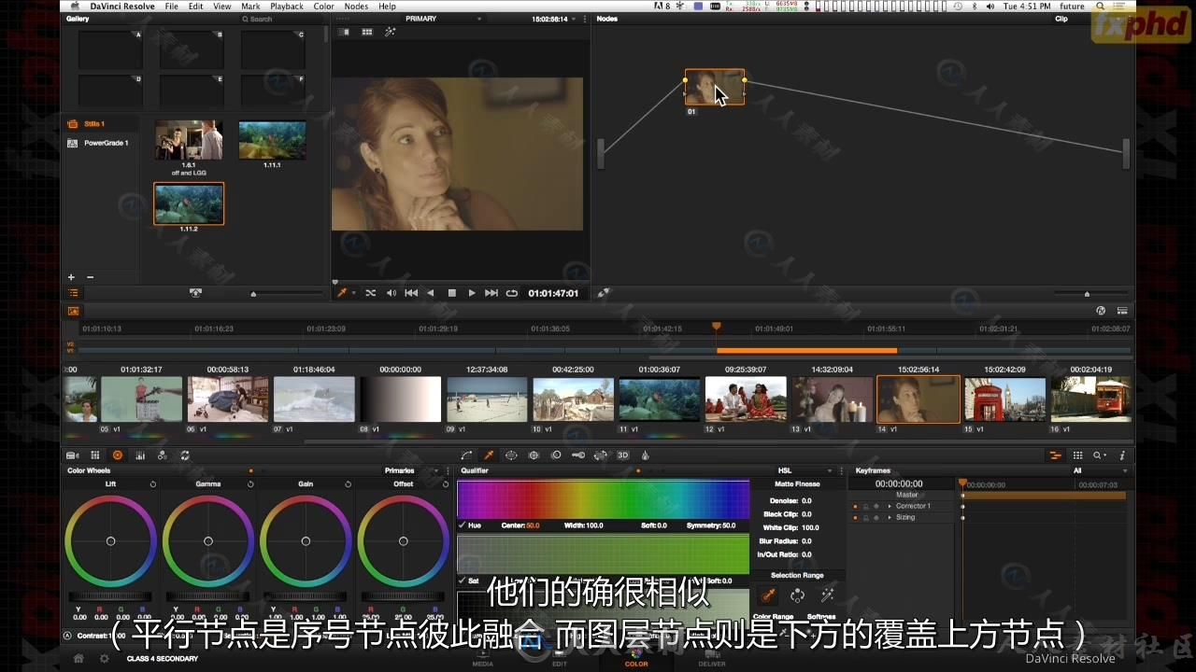Open the Blur palette icon
1196x672 pixels.
(x=556, y=455)
